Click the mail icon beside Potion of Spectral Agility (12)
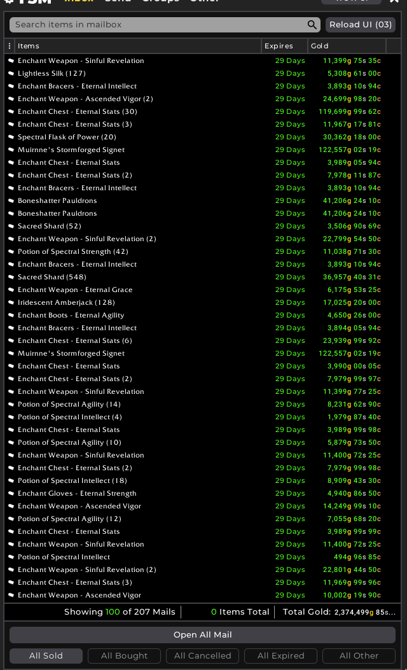Screen dimensions: 407x670 [11, 519]
